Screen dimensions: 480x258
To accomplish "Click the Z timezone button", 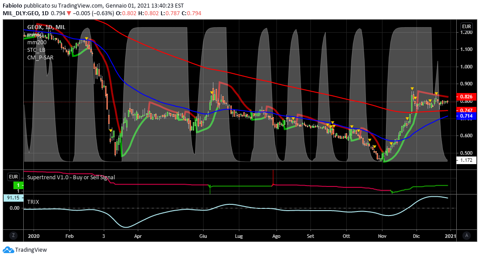I will point(13,235).
